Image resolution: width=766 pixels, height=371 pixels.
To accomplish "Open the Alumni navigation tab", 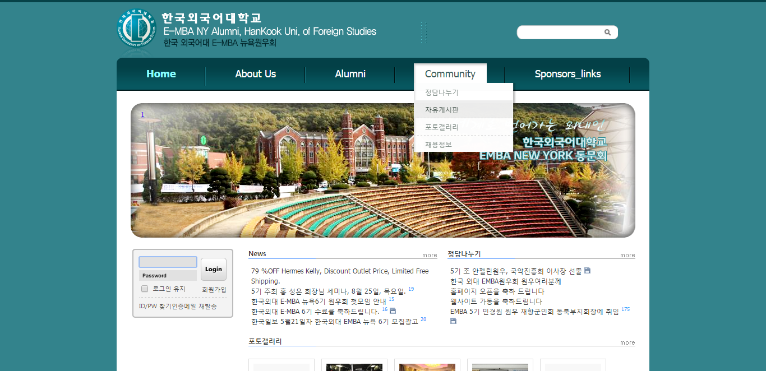I will point(350,74).
